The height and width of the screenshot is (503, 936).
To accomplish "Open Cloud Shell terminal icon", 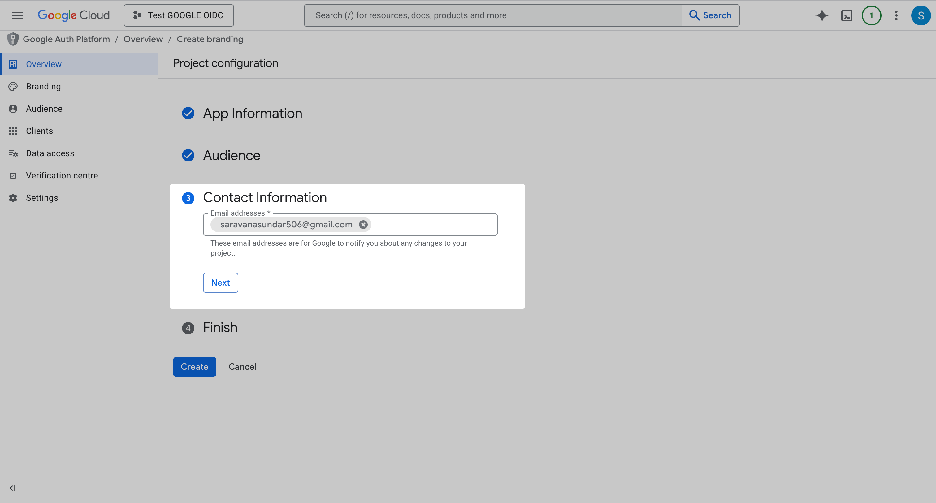I will (847, 15).
